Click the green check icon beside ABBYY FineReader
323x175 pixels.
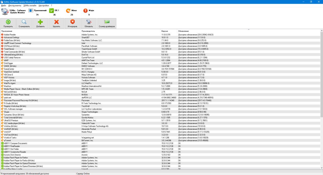click(x=2, y=146)
